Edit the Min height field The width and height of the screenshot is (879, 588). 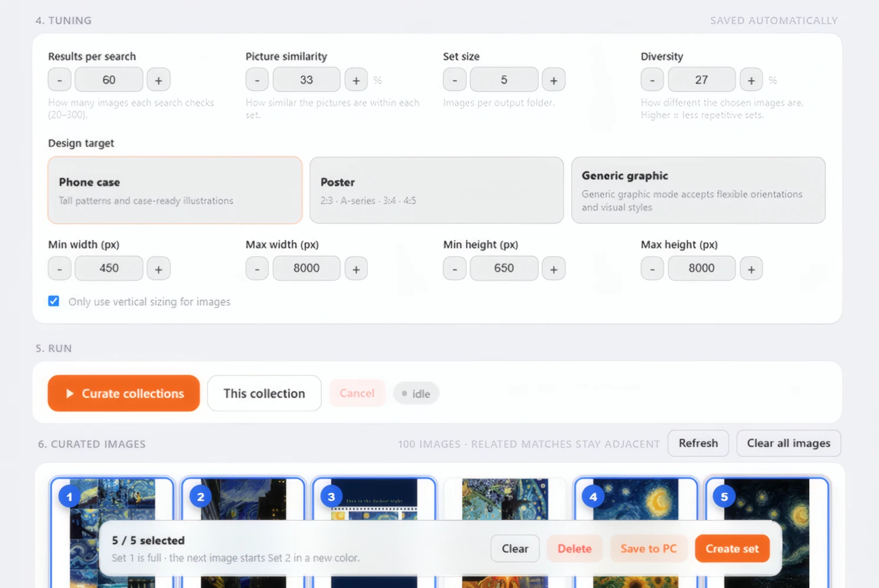click(x=504, y=268)
